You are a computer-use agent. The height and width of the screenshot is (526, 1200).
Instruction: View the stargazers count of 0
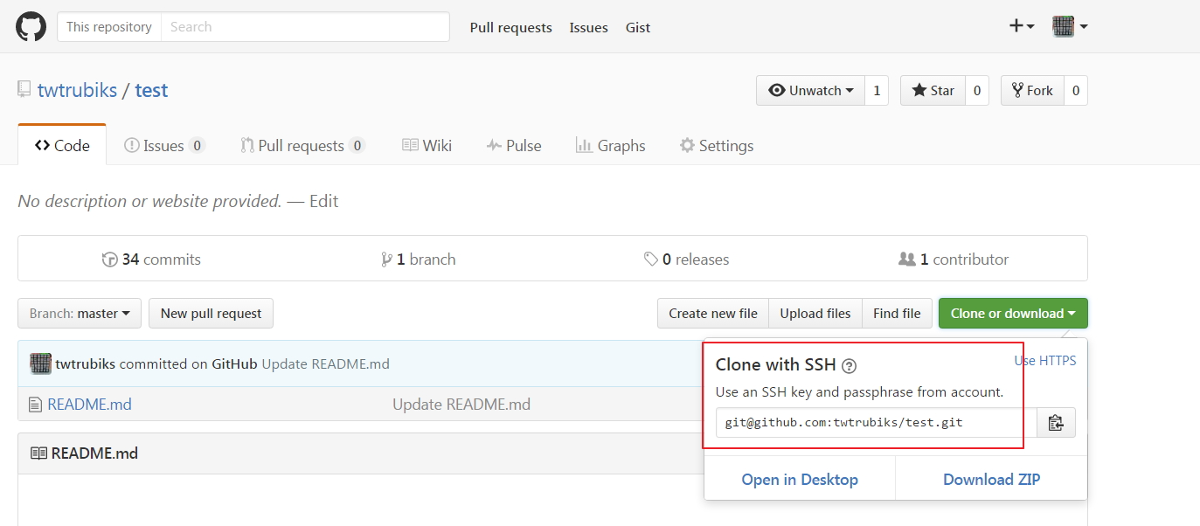[977, 91]
